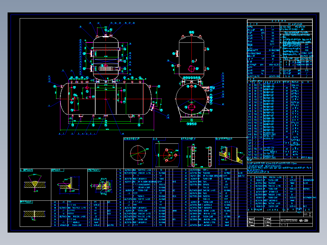Select the A-A section label
This screenshot has width=327, height=245.
pos(155,139)
